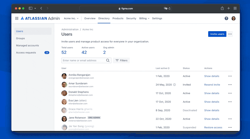Focus the name or email search field
Viewport: 250px width, 139px height.
(x=86, y=60)
